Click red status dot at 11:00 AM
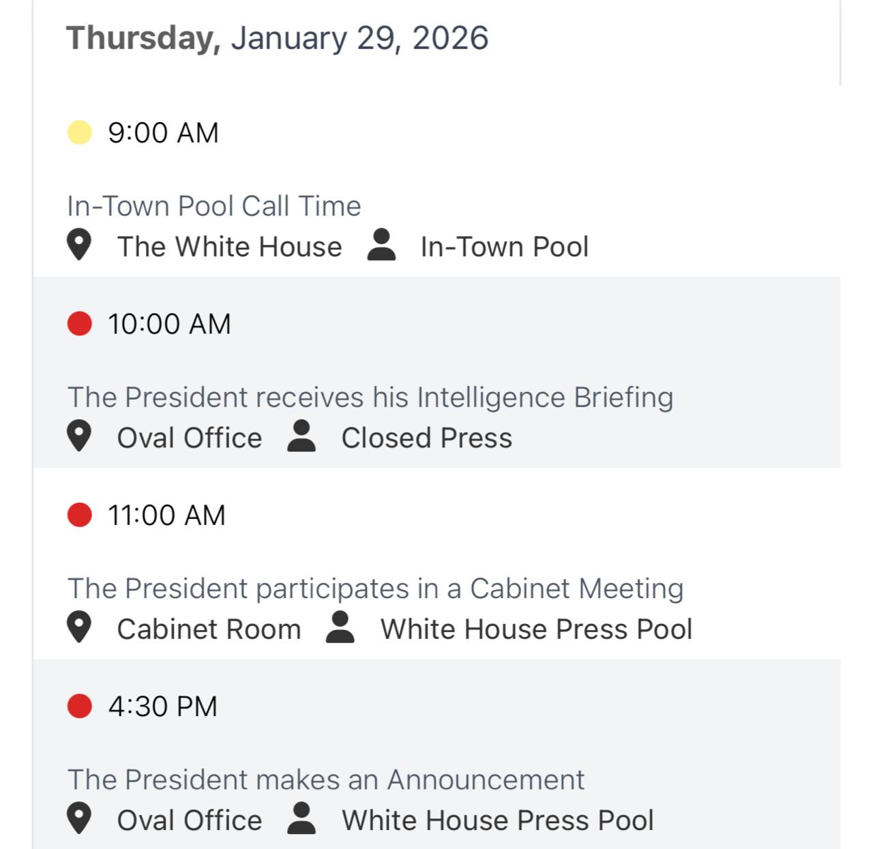Viewport: 873px width, 849px height. pyautogui.click(x=80, y=515)
